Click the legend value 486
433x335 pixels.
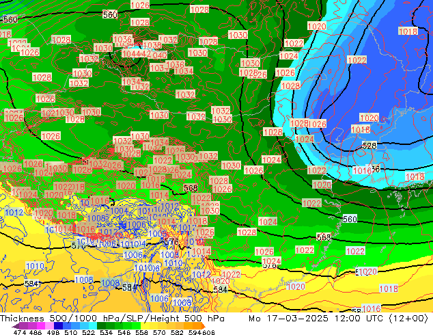click(36, 332)
